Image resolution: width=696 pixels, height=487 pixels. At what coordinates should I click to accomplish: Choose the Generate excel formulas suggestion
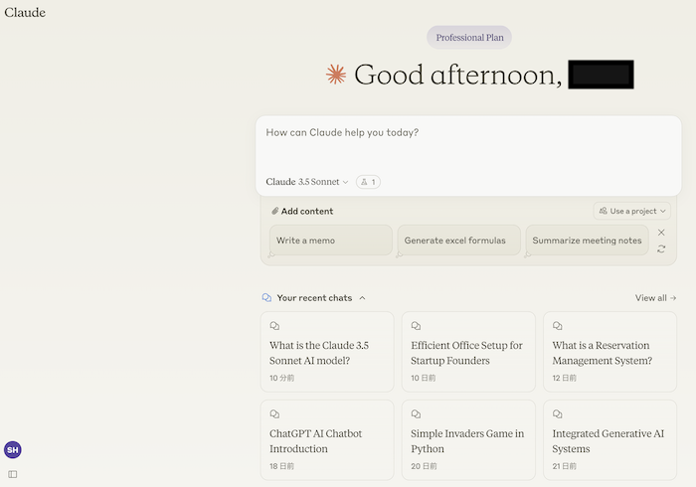point(458,240)
